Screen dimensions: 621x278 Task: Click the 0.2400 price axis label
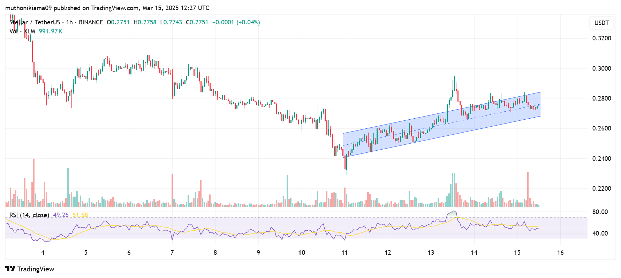click(x=601, y=159)
